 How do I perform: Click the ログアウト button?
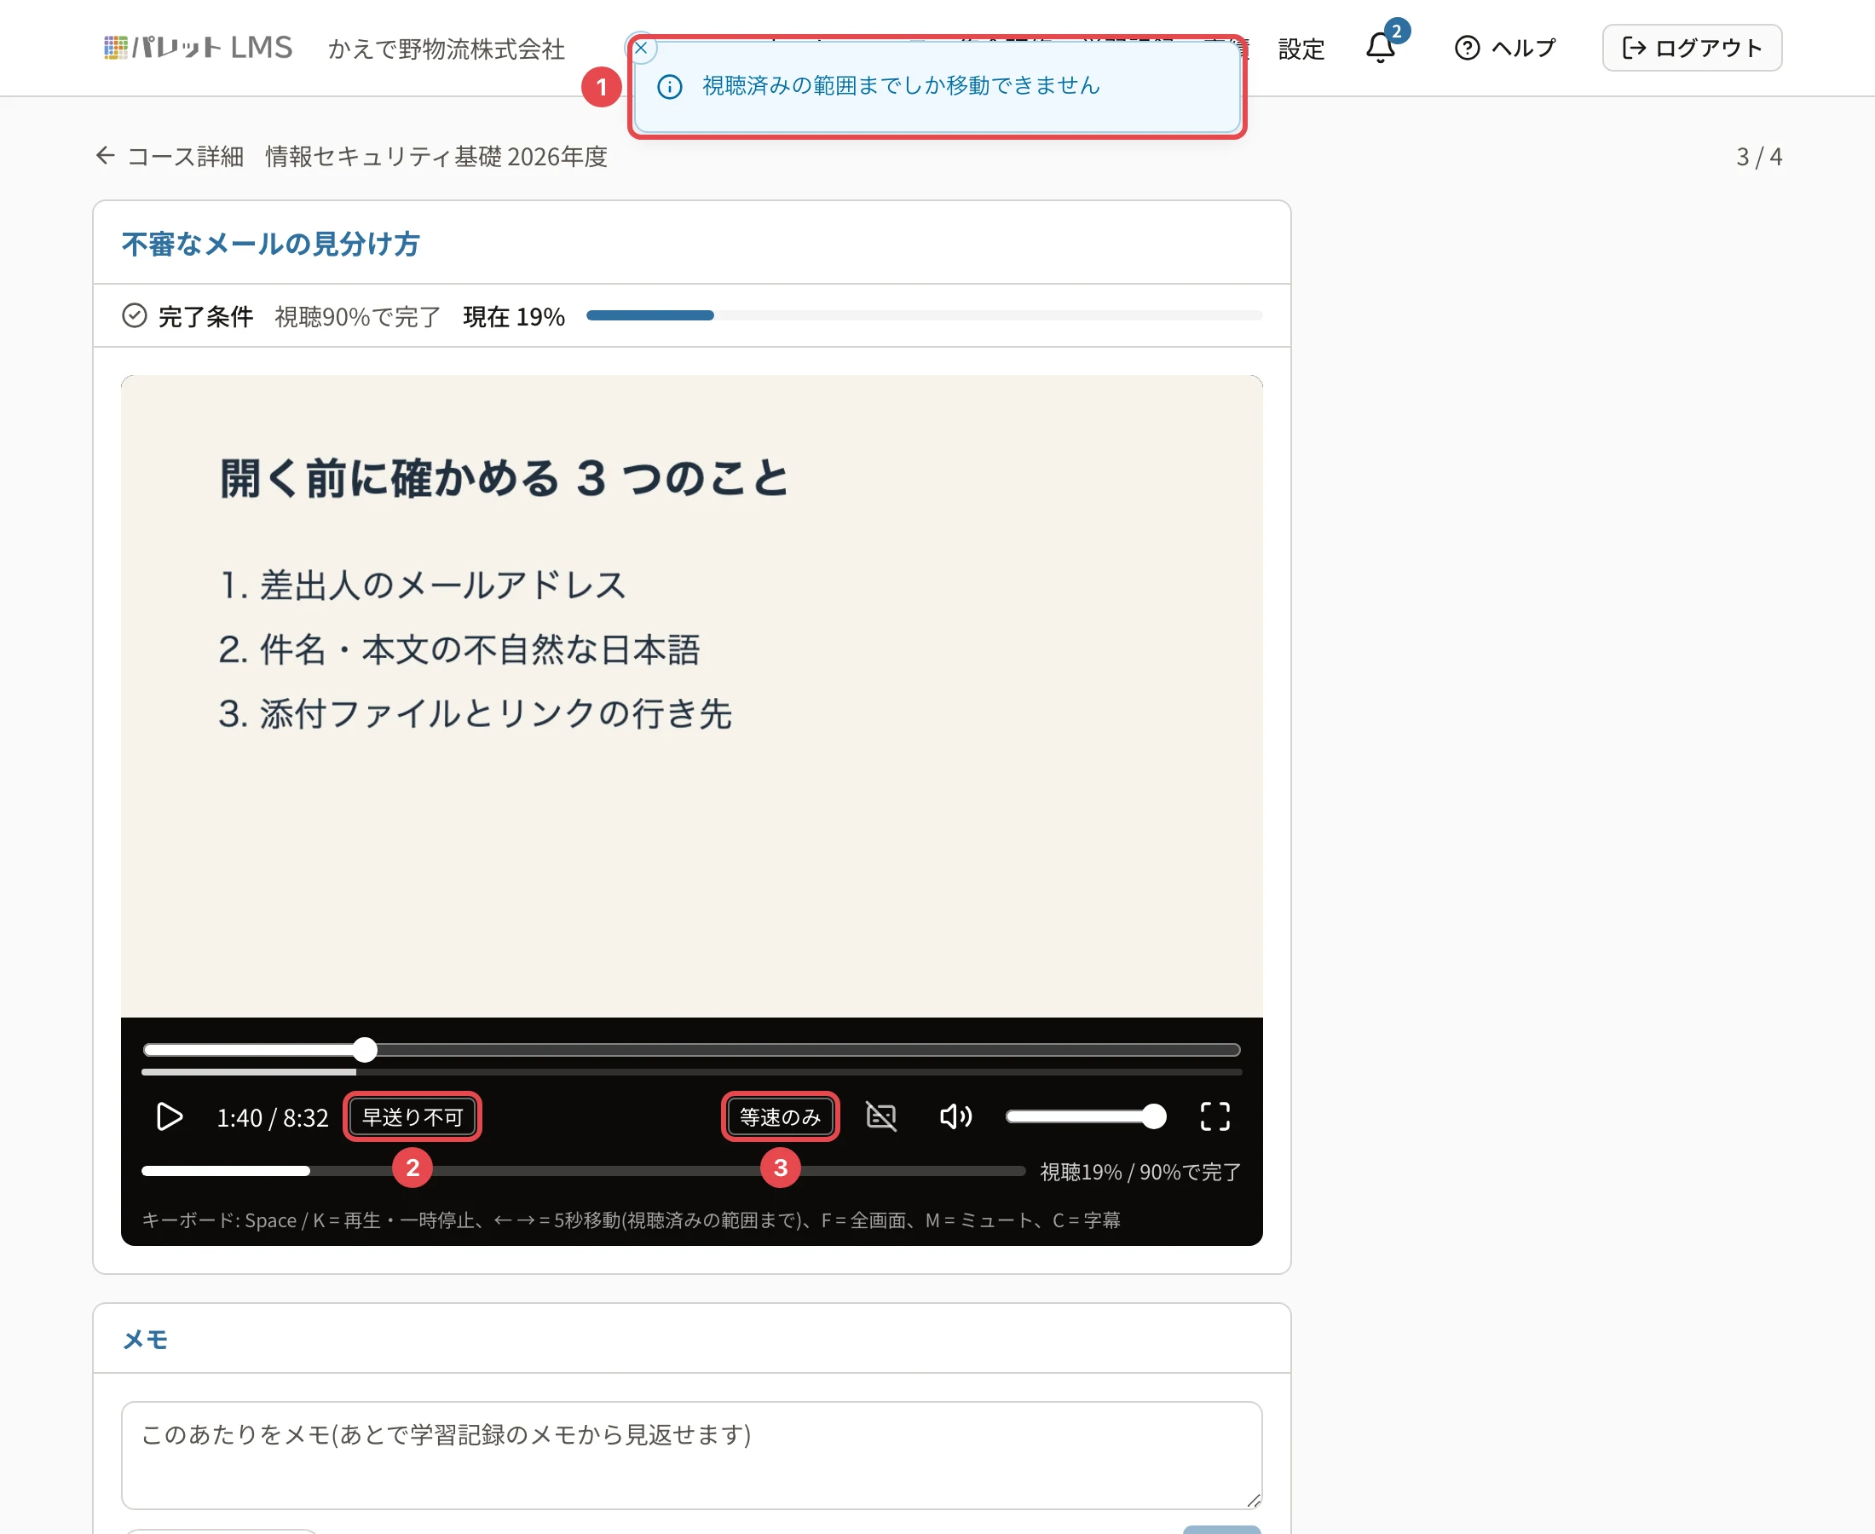(1692, 48)
